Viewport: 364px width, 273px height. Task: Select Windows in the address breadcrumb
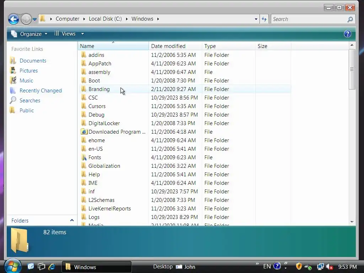point(142,19)
